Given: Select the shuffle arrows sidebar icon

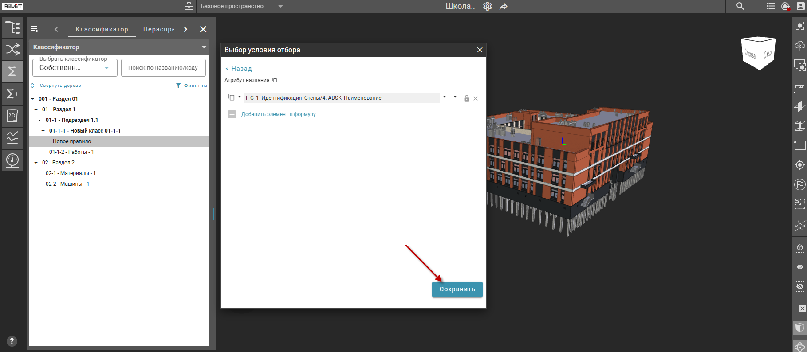Looking at the screenshot, I should point(12,49).
